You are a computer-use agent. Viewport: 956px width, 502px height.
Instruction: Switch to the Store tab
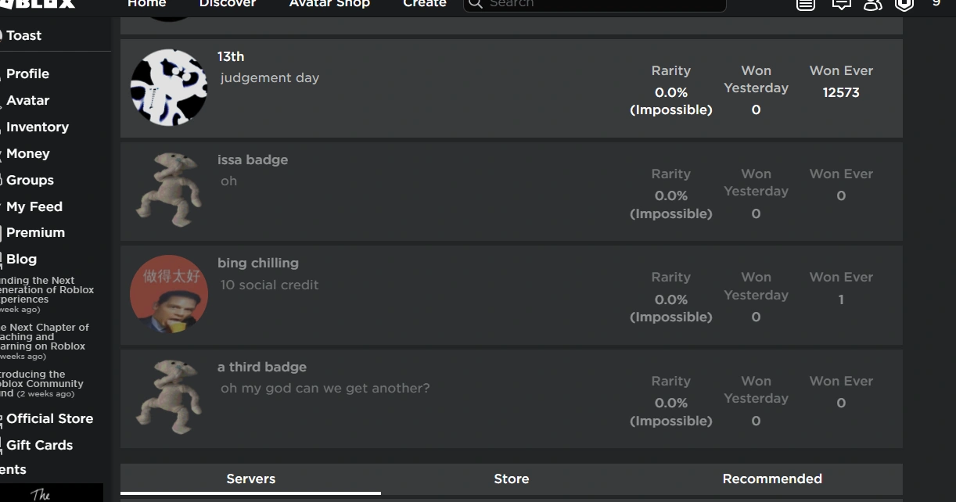(x=512, y=479)
